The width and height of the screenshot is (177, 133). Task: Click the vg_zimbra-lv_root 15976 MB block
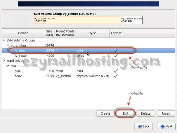pos(77,20)
